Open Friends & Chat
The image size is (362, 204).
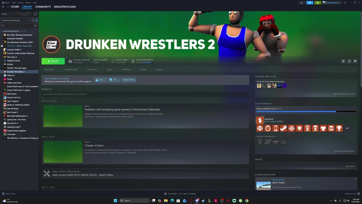[352, 194]
